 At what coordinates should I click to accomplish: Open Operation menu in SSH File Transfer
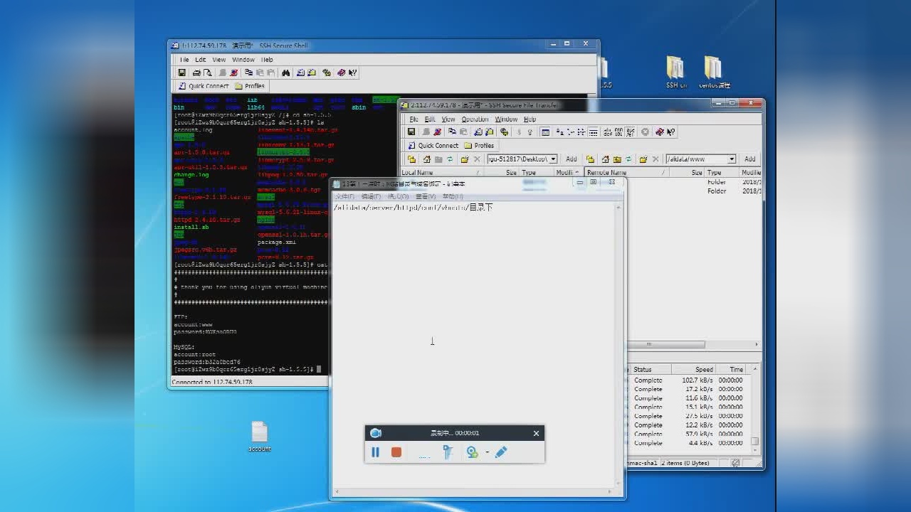(x=475, y=119)
